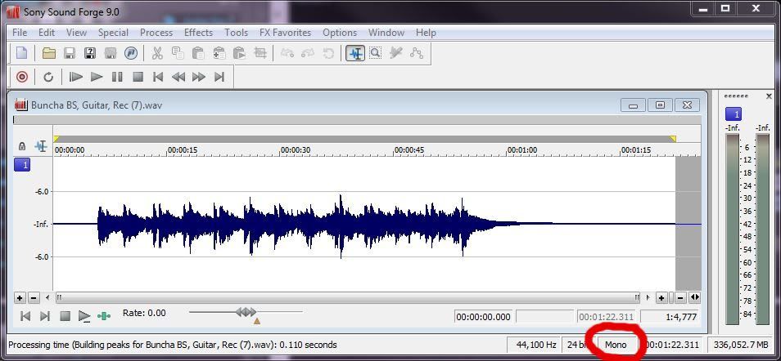Click the 44,100 Hz sample rate field

coord(536,345)
